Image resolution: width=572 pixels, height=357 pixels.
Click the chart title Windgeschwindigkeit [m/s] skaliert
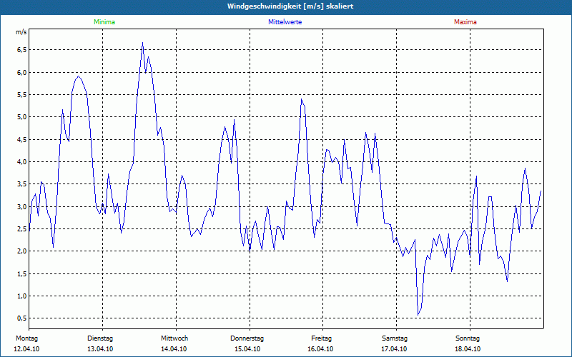click(x=290, y=6)
